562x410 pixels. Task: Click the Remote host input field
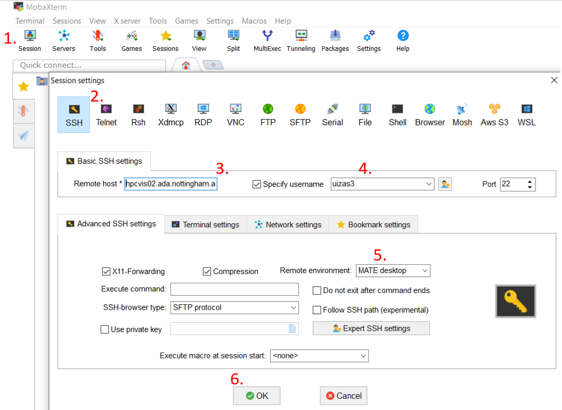(x=170, y=184)
